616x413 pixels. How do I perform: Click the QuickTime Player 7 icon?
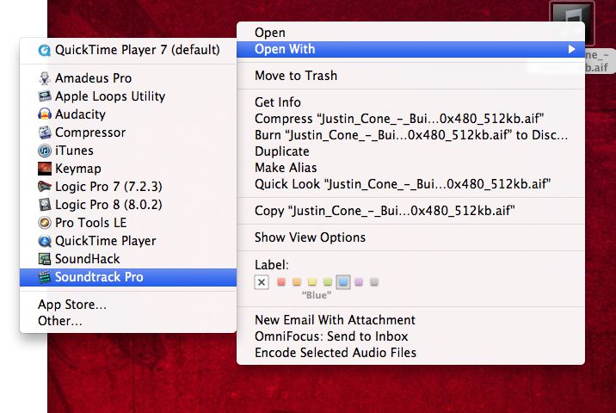coord(45,50)
